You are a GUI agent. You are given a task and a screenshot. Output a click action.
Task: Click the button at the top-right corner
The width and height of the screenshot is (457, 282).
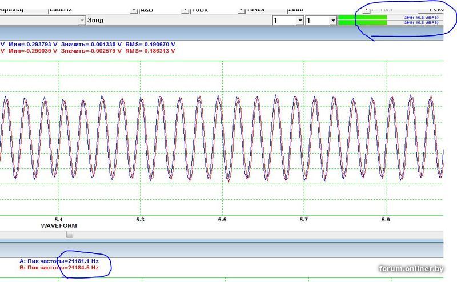coord(431,9)
